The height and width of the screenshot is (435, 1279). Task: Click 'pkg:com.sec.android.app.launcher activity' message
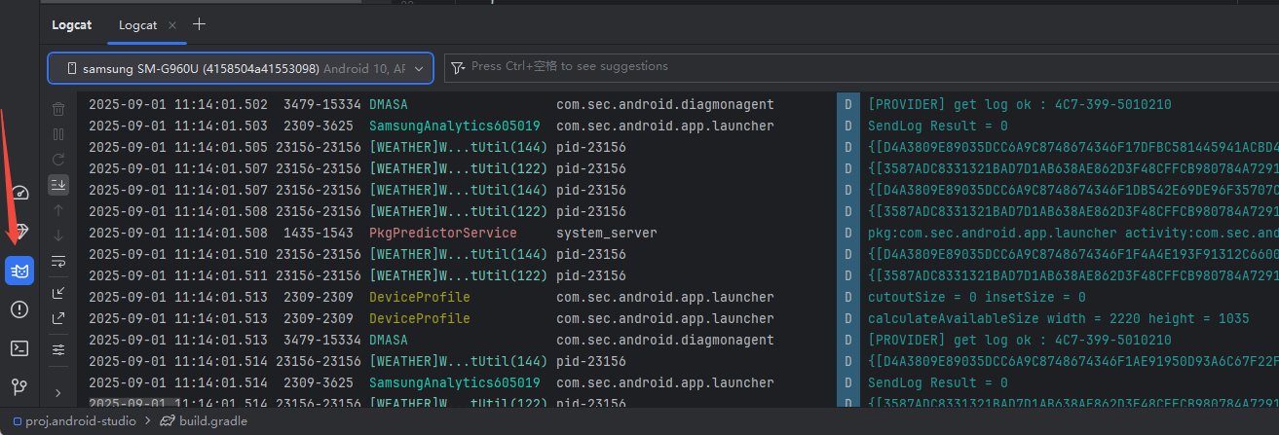[1072, 234]
